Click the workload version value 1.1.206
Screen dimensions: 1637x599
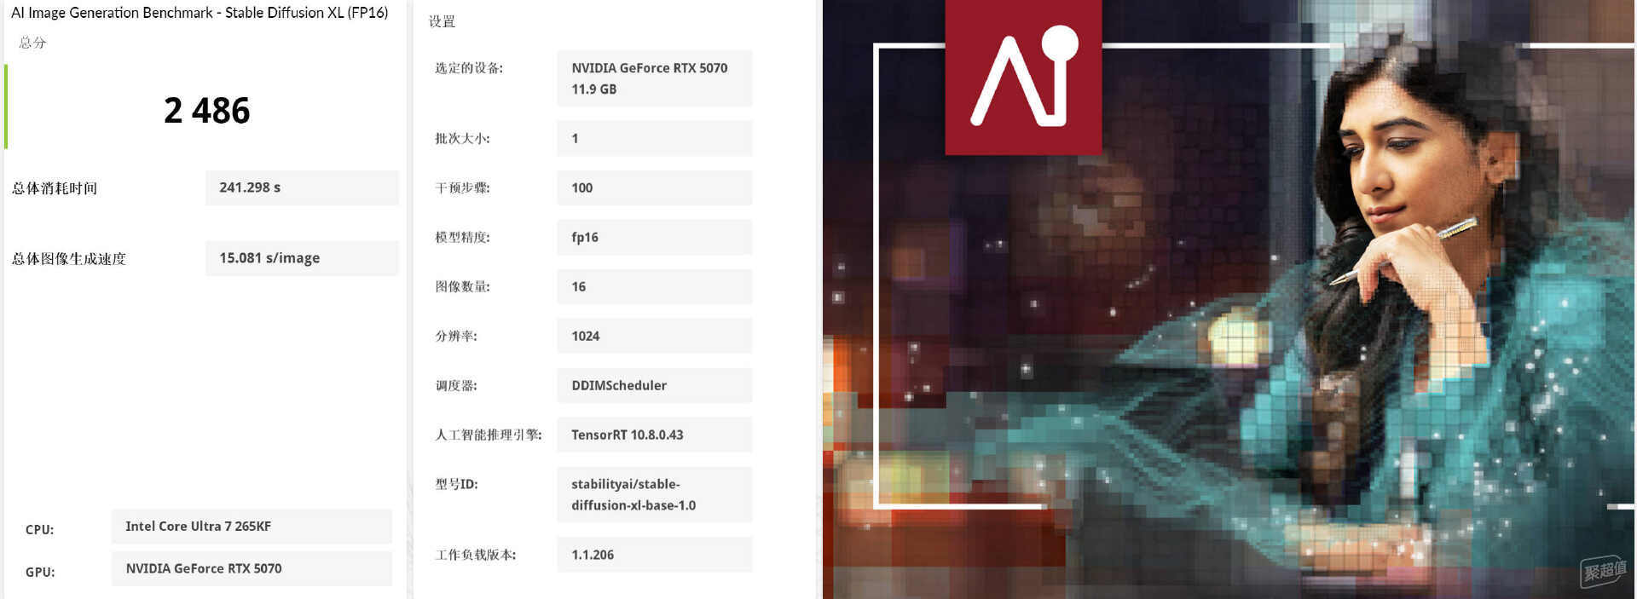pos(655,555)
